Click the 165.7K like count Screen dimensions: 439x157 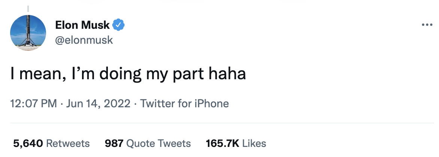[x=222, y=143]
